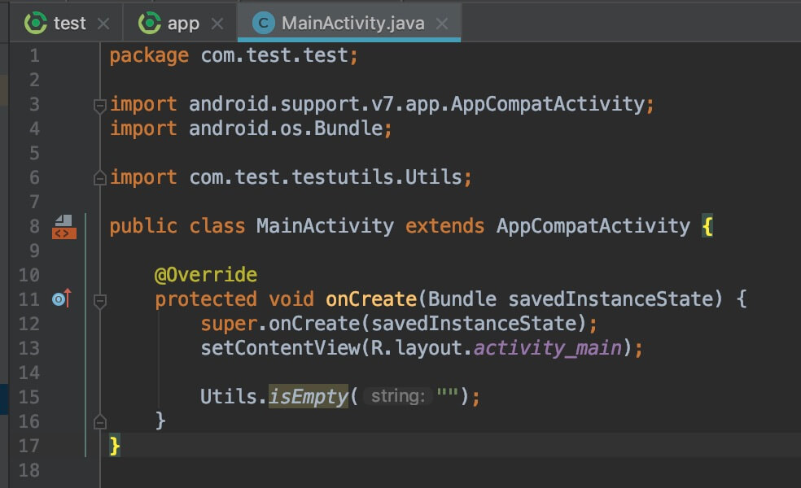Click activity_main resource reference
Viewport: 801px width, 488px height.
click(548, 348)
